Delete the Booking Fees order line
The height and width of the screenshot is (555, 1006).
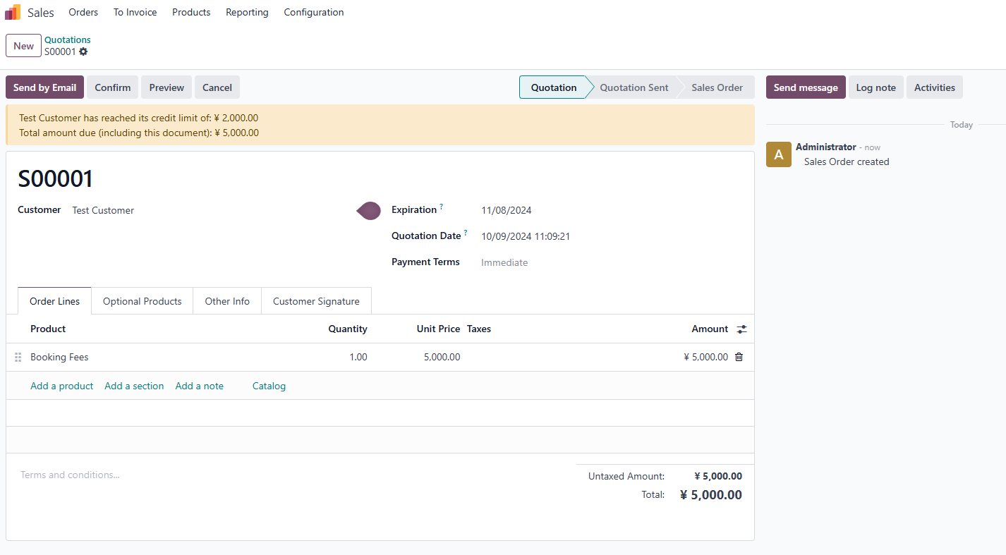(739, 357)
